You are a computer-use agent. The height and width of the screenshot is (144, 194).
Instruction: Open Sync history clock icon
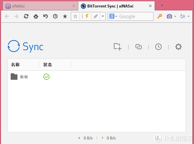pyautogui.click(x=158, y=47)
